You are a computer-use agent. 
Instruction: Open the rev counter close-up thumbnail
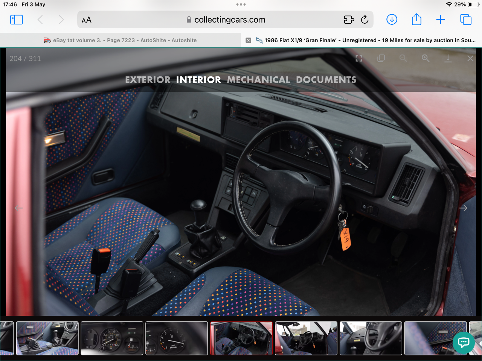pyautogui.click(x=177, y=338)
